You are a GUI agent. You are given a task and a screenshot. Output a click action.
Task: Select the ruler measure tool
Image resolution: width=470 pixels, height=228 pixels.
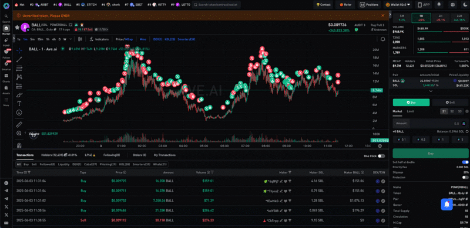click(19, 124)
